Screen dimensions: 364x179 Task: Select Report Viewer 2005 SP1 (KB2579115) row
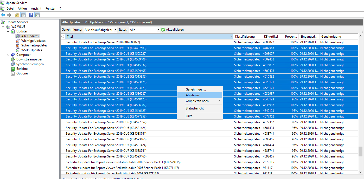coord(209,162)
